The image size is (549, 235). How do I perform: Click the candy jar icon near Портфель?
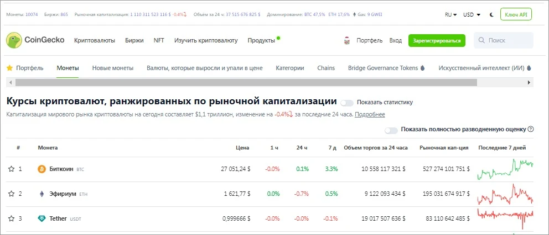pyautogui.click(x=346, y=40)
